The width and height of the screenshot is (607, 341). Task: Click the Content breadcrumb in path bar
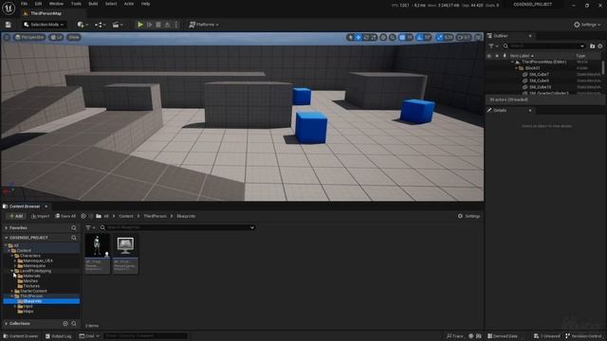pos(126,216)
